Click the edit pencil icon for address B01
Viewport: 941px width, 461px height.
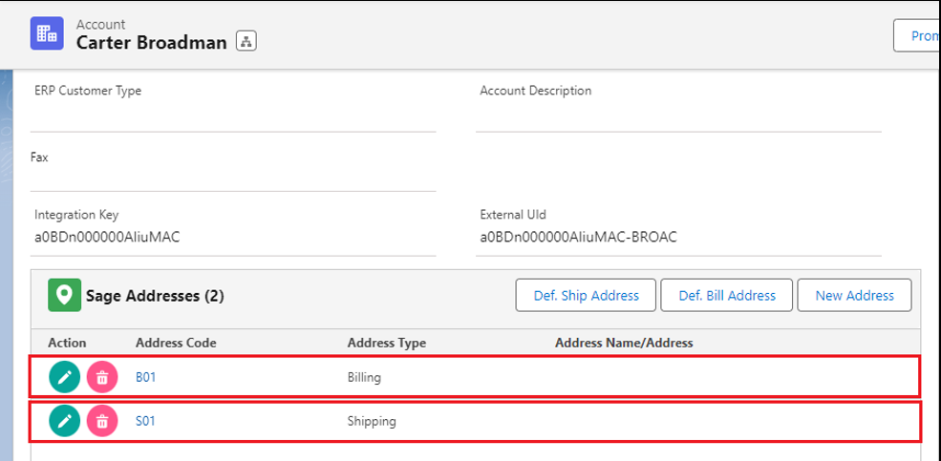click(64, 377)
